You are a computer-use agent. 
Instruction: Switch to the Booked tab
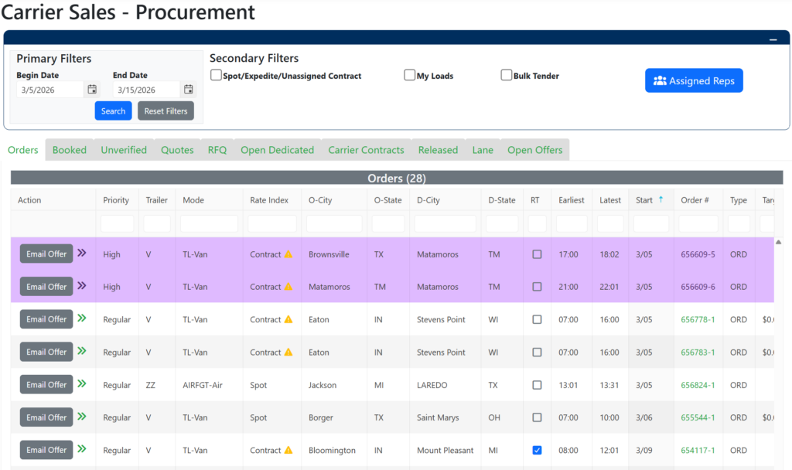[x=70, y=150]
